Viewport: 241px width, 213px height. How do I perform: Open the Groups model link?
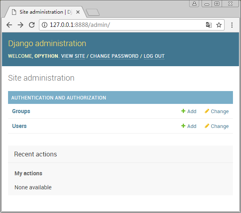point(21,111)
